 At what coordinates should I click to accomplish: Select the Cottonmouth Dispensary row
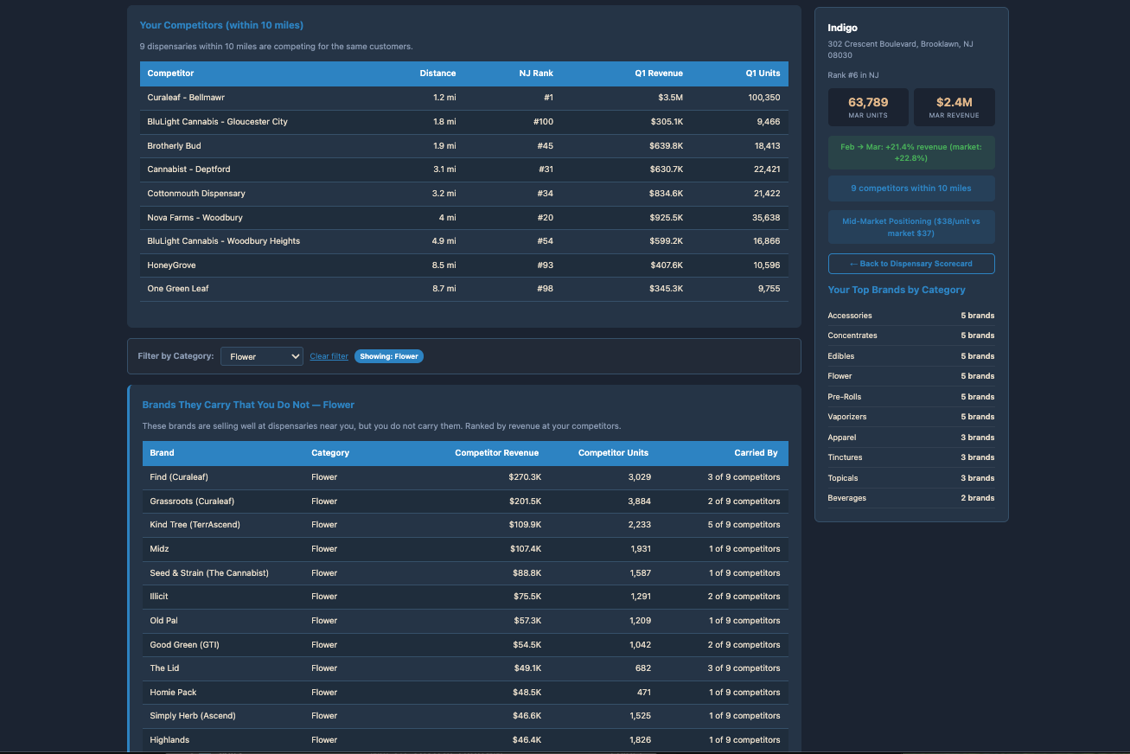[x=464, y=194]
